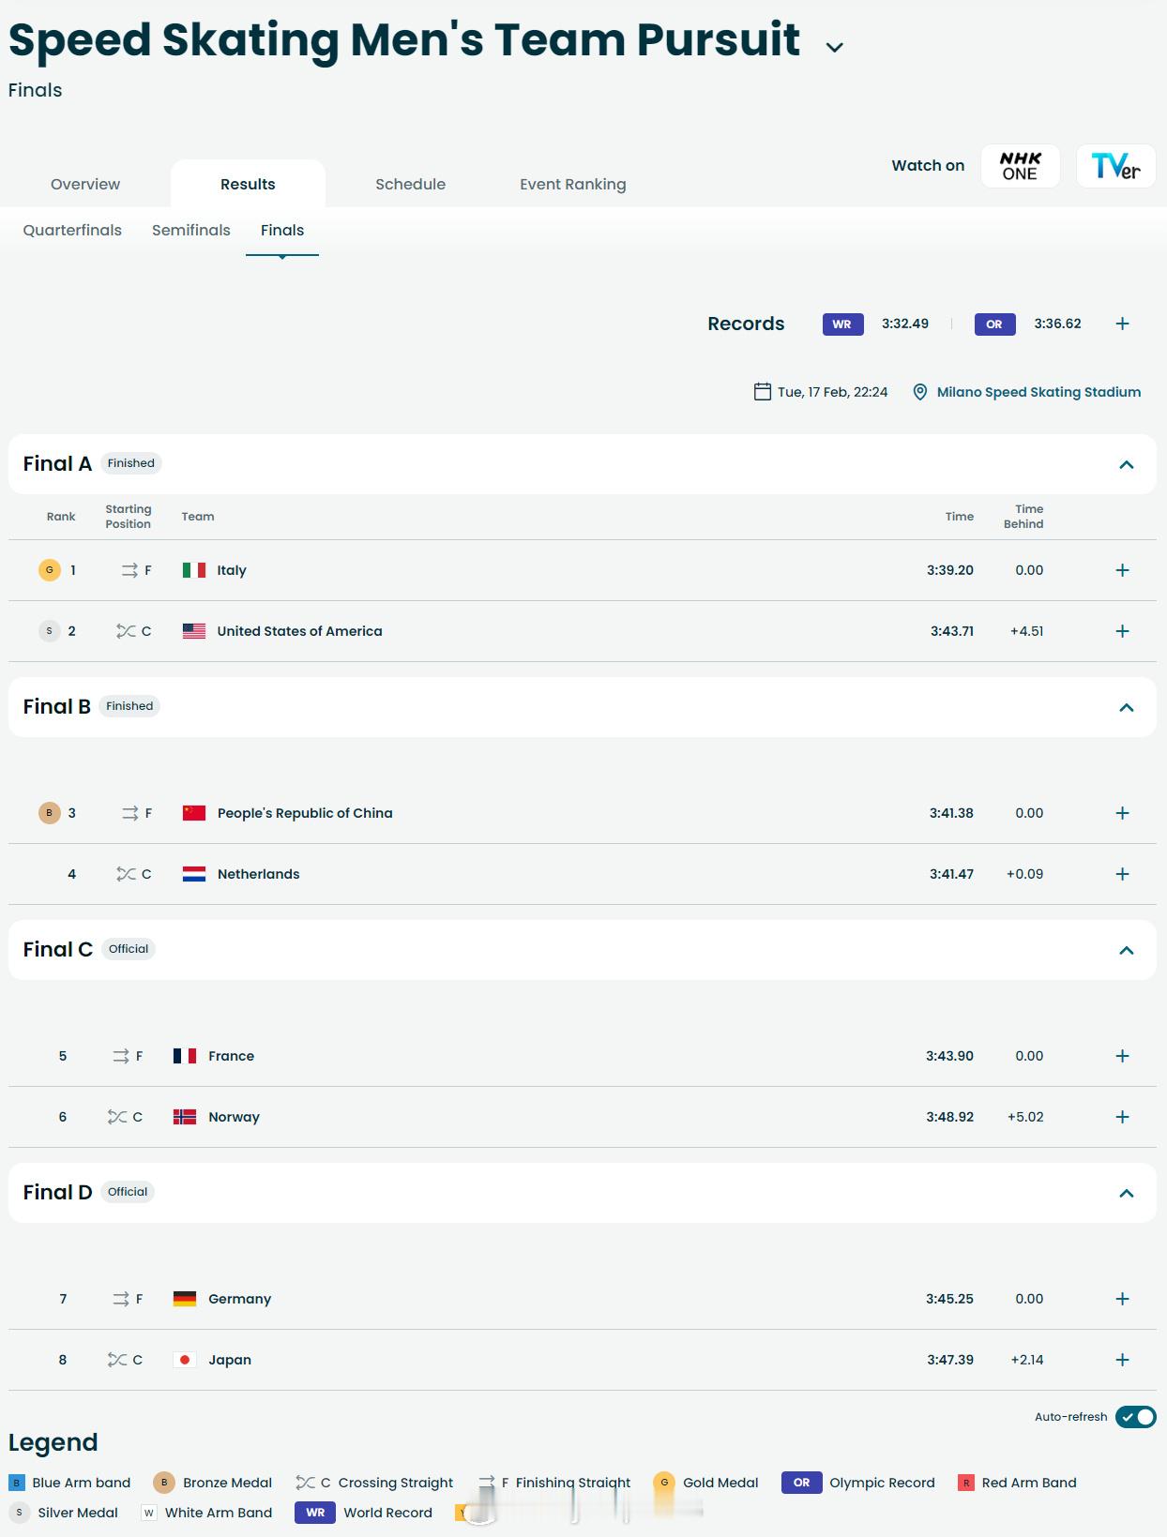The height and width of the screenshot is (1537, 1167).
Task: Open the Semifinals sub-tab
Action: (x=191, y=231)
